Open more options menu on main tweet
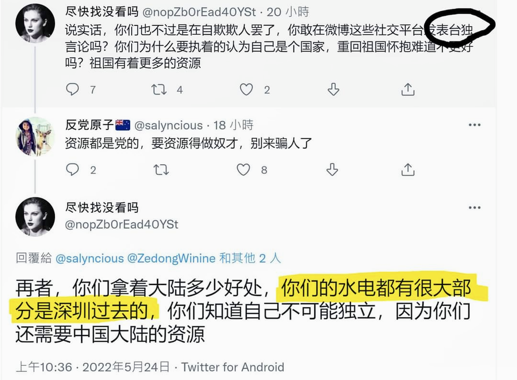Screen dimensions: 517x380 tap(475, 208)
